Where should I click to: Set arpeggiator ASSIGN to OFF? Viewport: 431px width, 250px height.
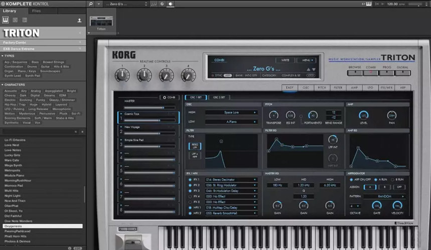[x=399, y=187]
